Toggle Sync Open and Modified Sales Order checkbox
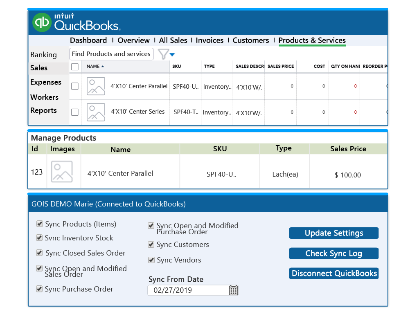Screen dimensions: 419x314 39,268
